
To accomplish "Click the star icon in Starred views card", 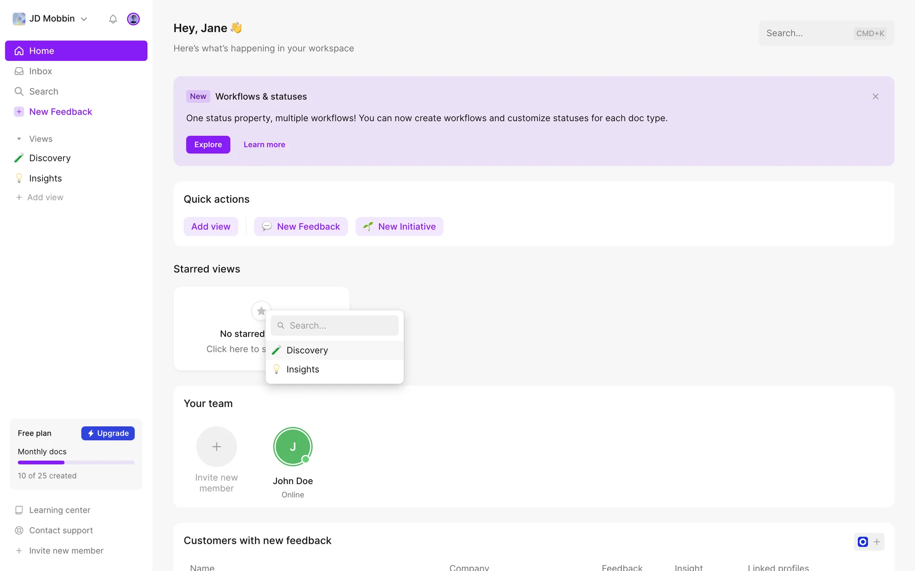I will 261,311.
